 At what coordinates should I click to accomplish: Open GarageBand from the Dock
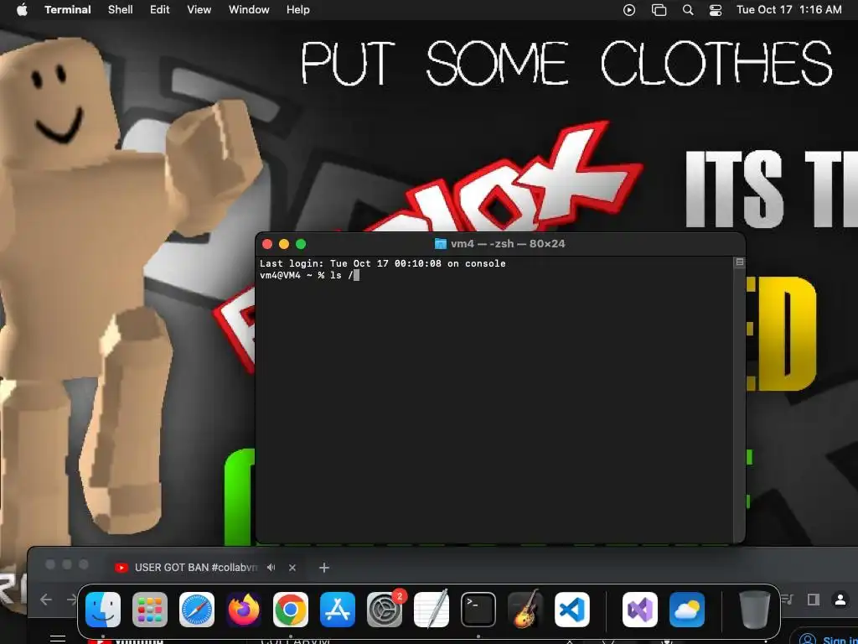pyautogui.click(x=525, y=610)
